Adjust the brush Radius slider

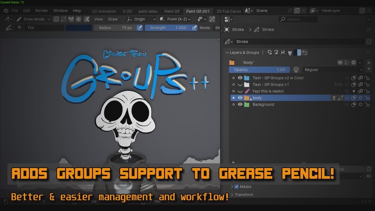point(115,28)
